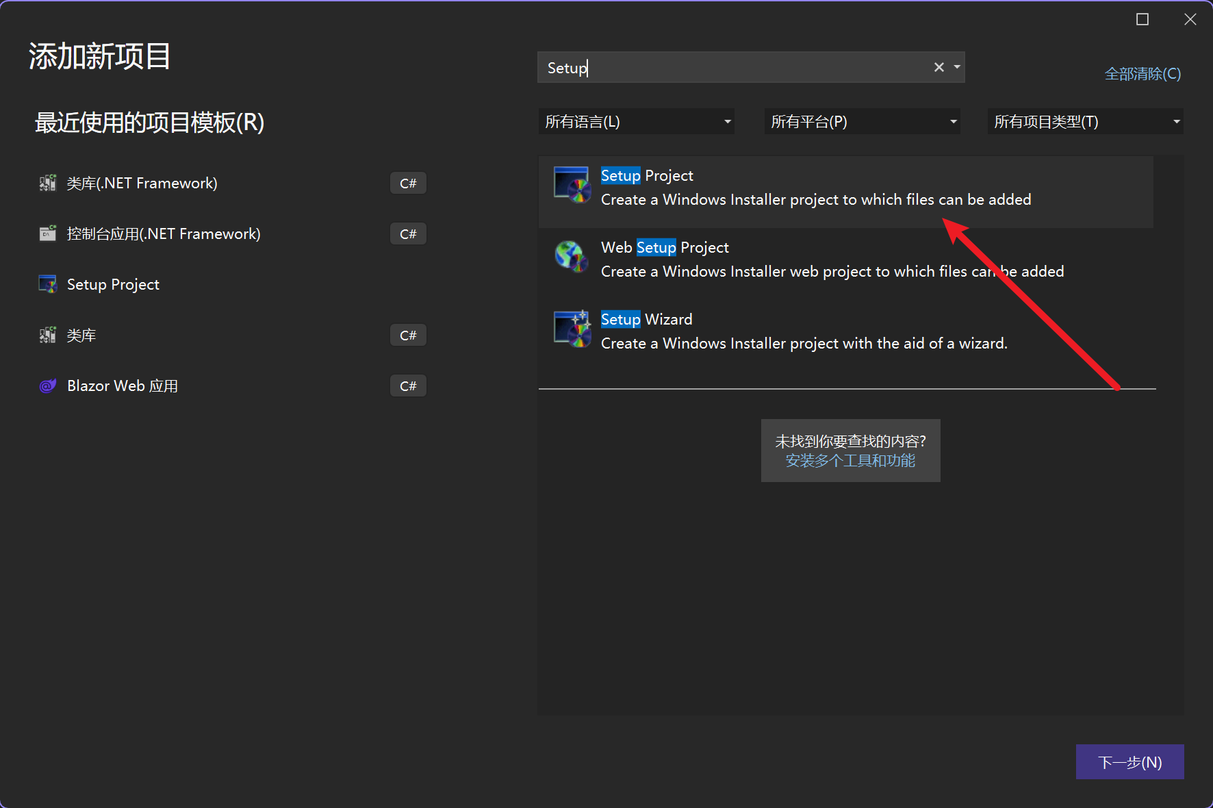The image size is (1213, 808).
Task: Select Setup Project in the search results
Action: (846, 192)
